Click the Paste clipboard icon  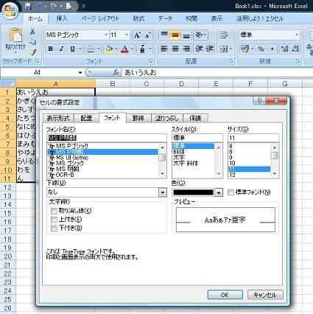(x=15, y=35)
